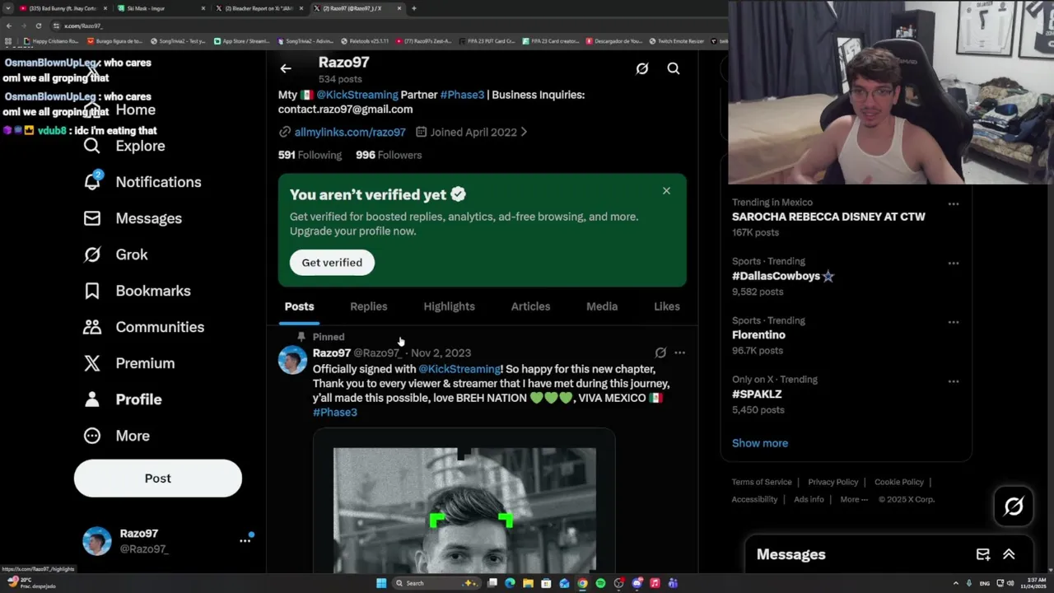The width and height of the screenshot is (1054, 593).
Task: Open the More options sidebar item
Action: (x=116, y=436)
